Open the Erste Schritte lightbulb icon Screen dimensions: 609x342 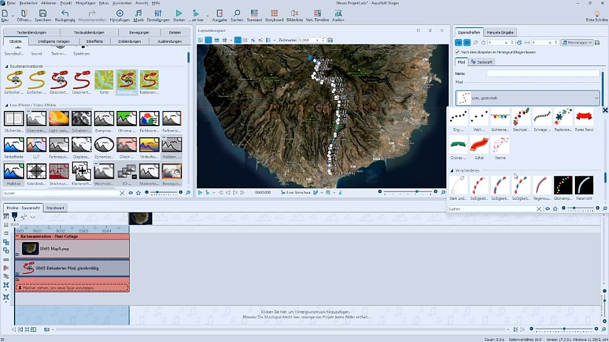(596, 13)
